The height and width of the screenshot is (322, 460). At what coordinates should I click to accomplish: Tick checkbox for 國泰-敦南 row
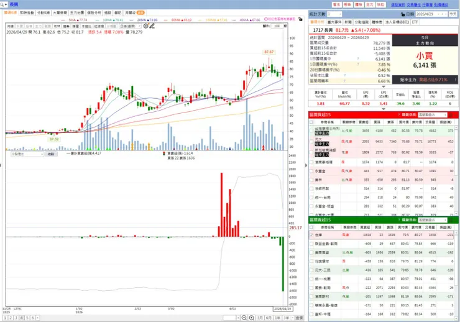[x=311, y=288]
